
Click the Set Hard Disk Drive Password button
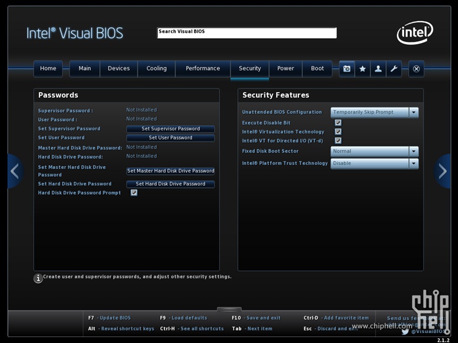(x=171, y=184)
